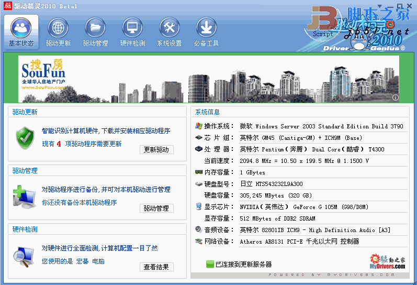417x285 pixels.
Task: Click the info icon on SouFun banner
Action: coord(396,97)
